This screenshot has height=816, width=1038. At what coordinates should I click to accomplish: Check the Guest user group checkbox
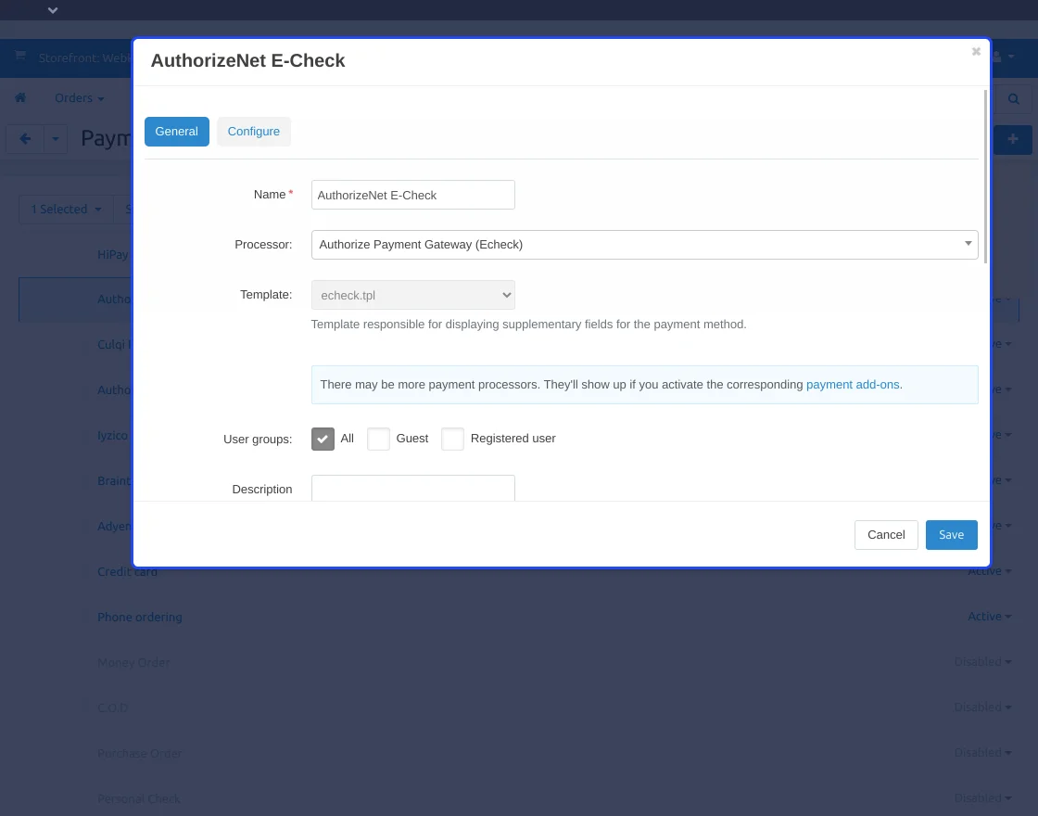379,439
